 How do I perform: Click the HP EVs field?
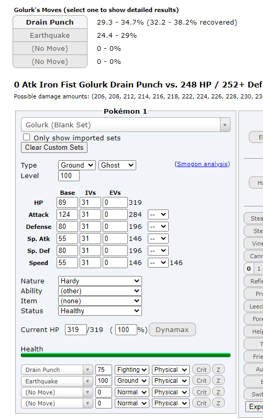115,203
